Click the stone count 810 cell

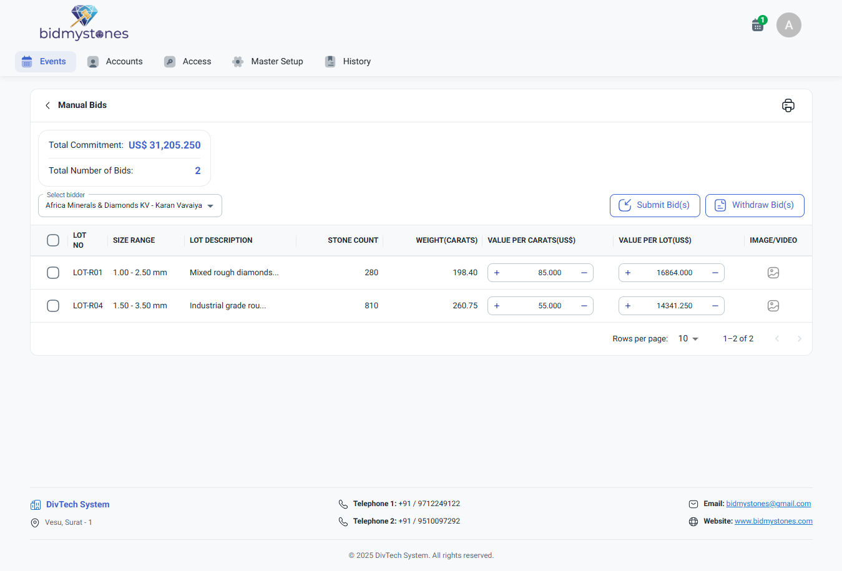click(371, 306)
